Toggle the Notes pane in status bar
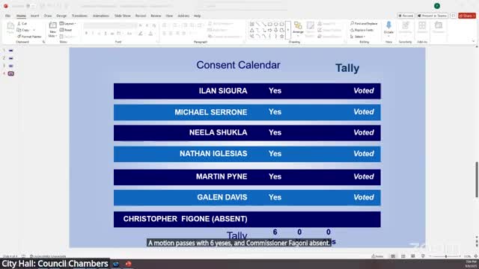The image size is (479, 269). coord(377,256)
